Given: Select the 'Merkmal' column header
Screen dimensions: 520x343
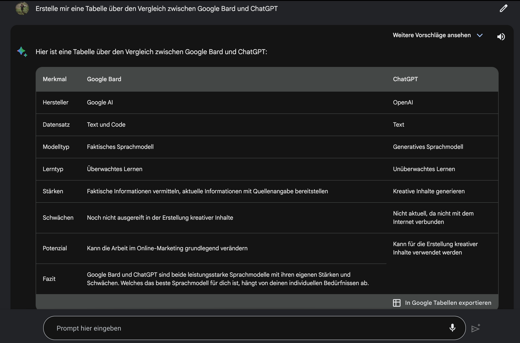Looking at the screenshot, I should pyautogui.click(x=54, y=79).
